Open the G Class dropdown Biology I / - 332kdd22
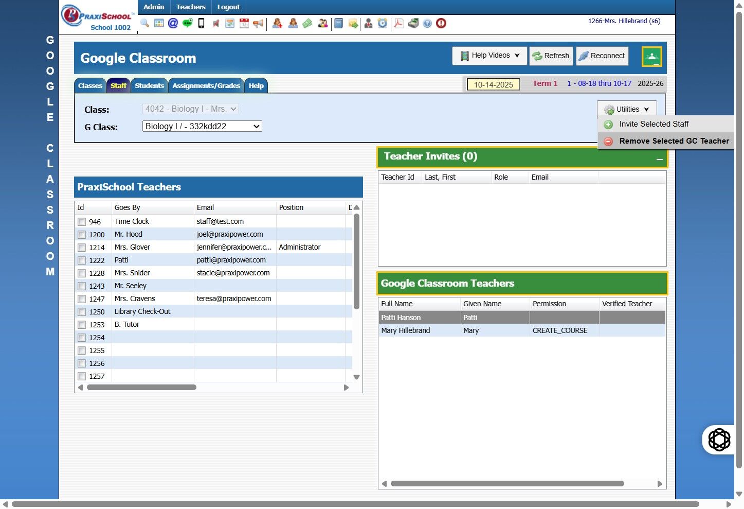Screen dimensions: 744x509 coord(202,126)
